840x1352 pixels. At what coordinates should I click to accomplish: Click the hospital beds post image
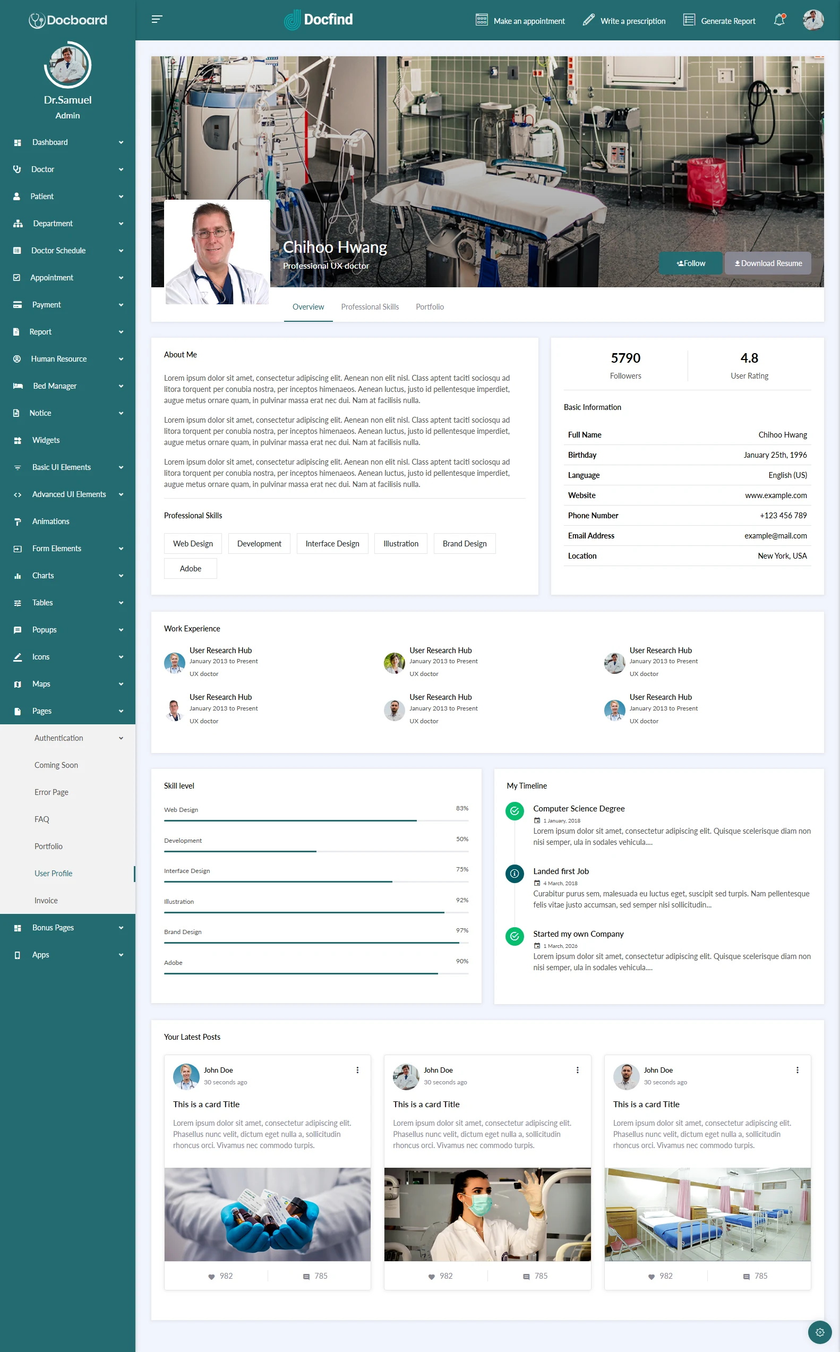coord(707,1214)
